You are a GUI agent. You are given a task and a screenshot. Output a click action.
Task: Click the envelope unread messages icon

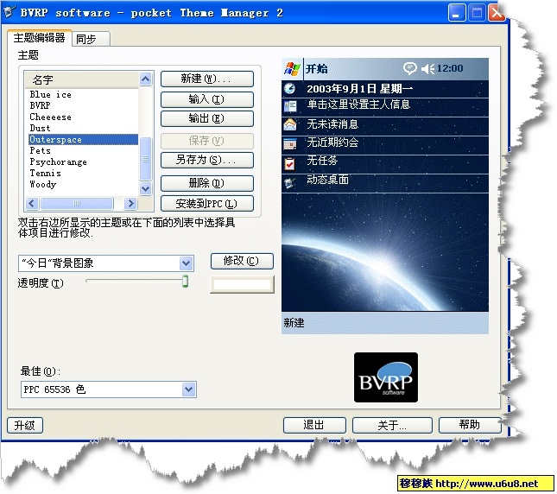coord(290,124)
